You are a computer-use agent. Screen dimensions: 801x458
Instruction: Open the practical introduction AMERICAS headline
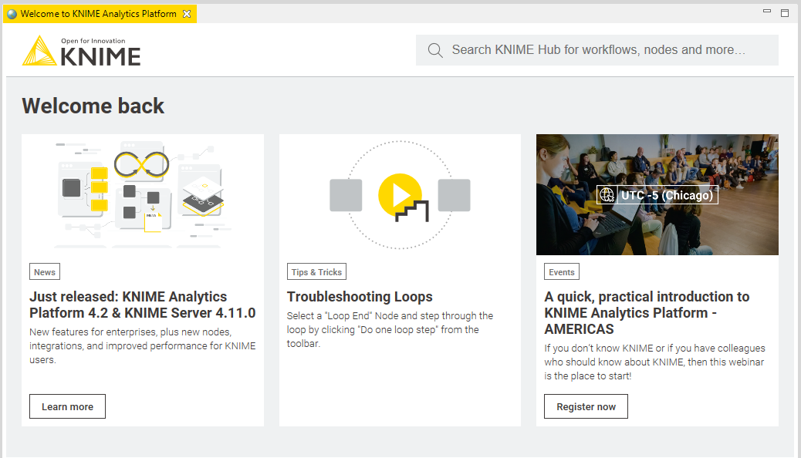coord(647,312)
